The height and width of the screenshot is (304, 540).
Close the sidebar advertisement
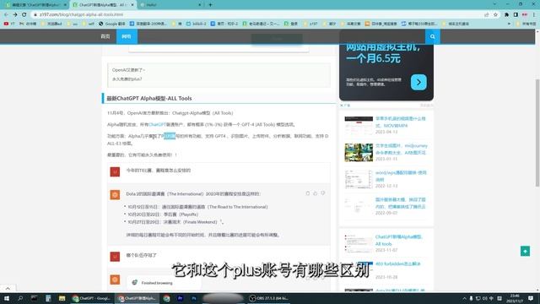point(342,105)
